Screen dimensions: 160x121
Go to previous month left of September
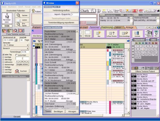click(132, 40)
